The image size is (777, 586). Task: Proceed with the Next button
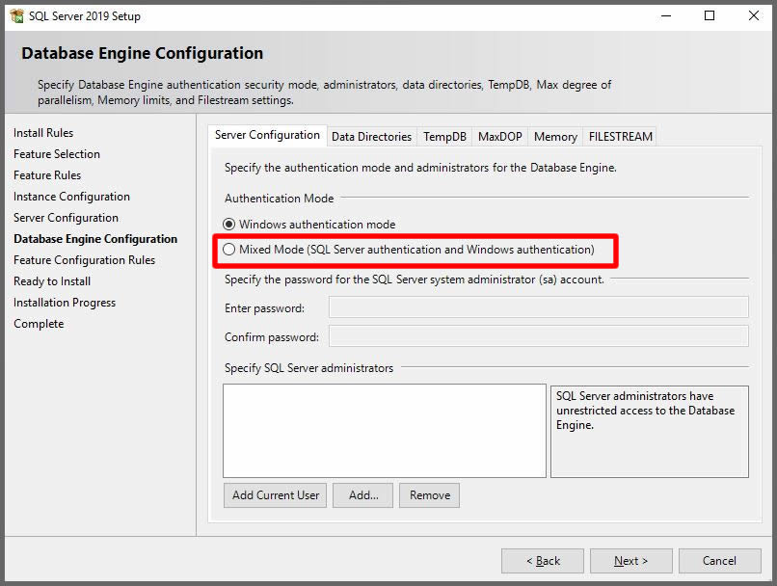[x=630, y=561]
